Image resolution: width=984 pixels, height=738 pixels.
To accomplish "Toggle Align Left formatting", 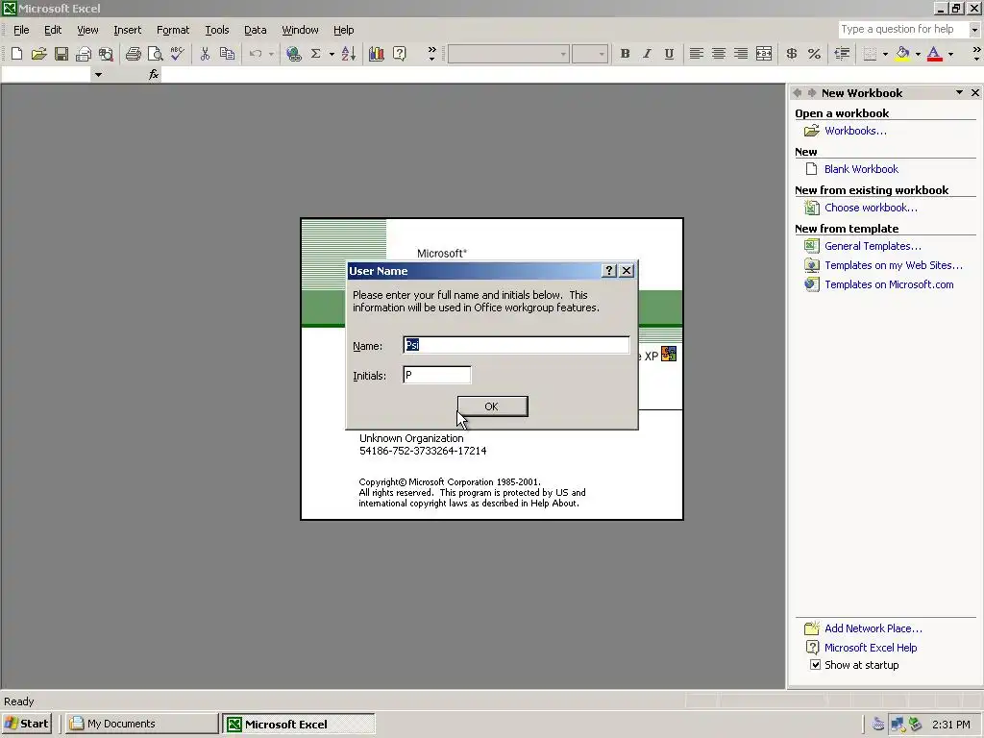I will [696, 54].
